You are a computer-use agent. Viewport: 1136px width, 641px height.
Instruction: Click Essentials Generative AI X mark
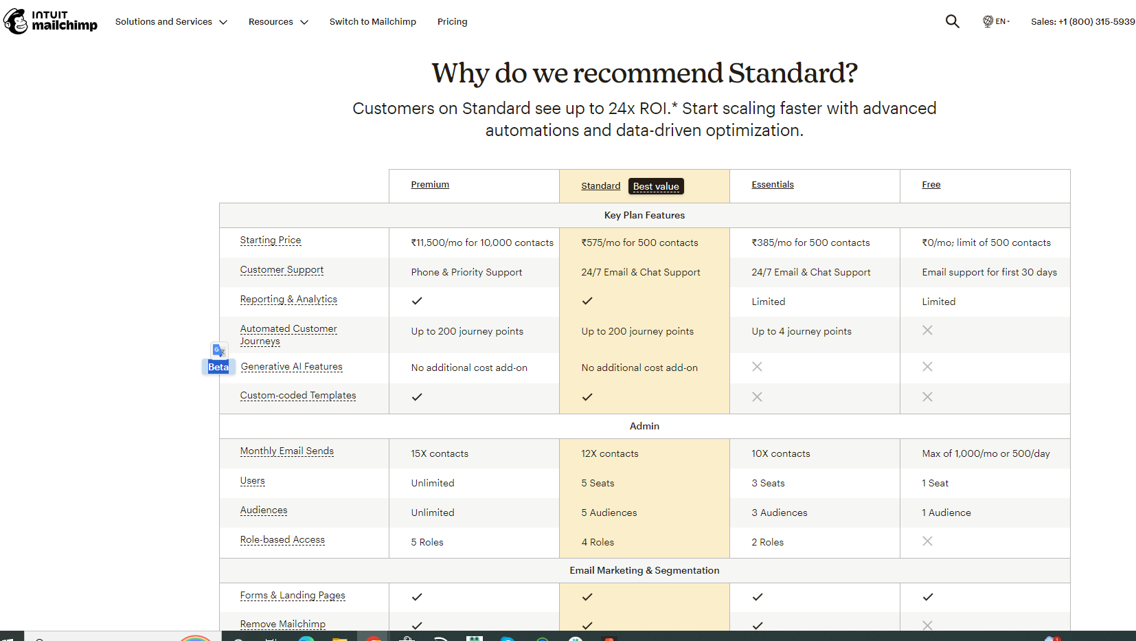(x=757, y=367)
